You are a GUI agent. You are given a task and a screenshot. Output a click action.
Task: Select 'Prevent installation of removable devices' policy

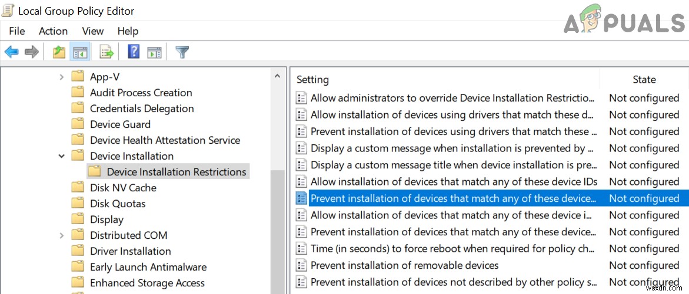404,265
